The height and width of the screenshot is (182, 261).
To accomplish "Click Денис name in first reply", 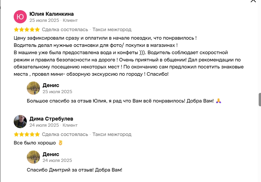I will 51,85.
